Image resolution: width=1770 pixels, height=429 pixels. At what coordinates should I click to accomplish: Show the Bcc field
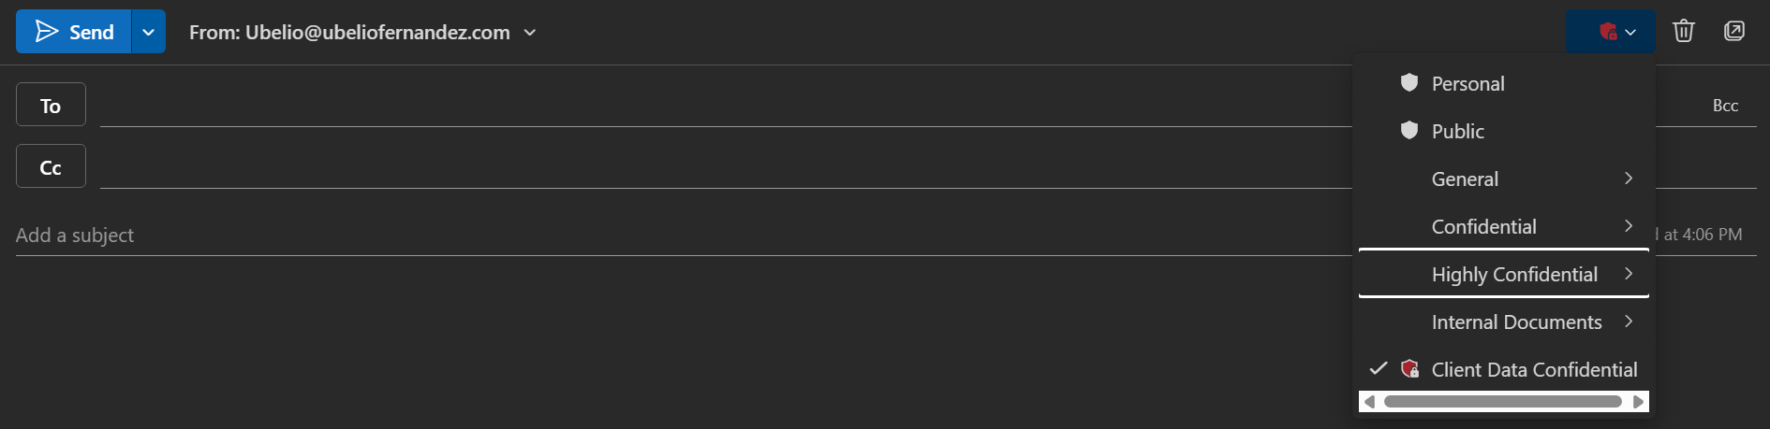[x=1725, y=106]
